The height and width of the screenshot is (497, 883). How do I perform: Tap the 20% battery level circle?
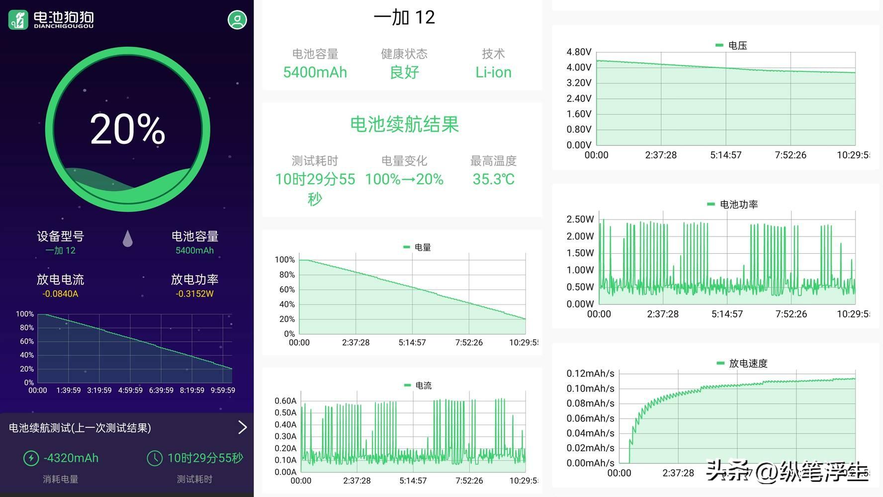pyautogui.click(x=128, y=129)
